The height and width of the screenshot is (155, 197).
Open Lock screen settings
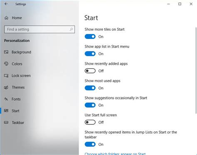coord(21,75)
